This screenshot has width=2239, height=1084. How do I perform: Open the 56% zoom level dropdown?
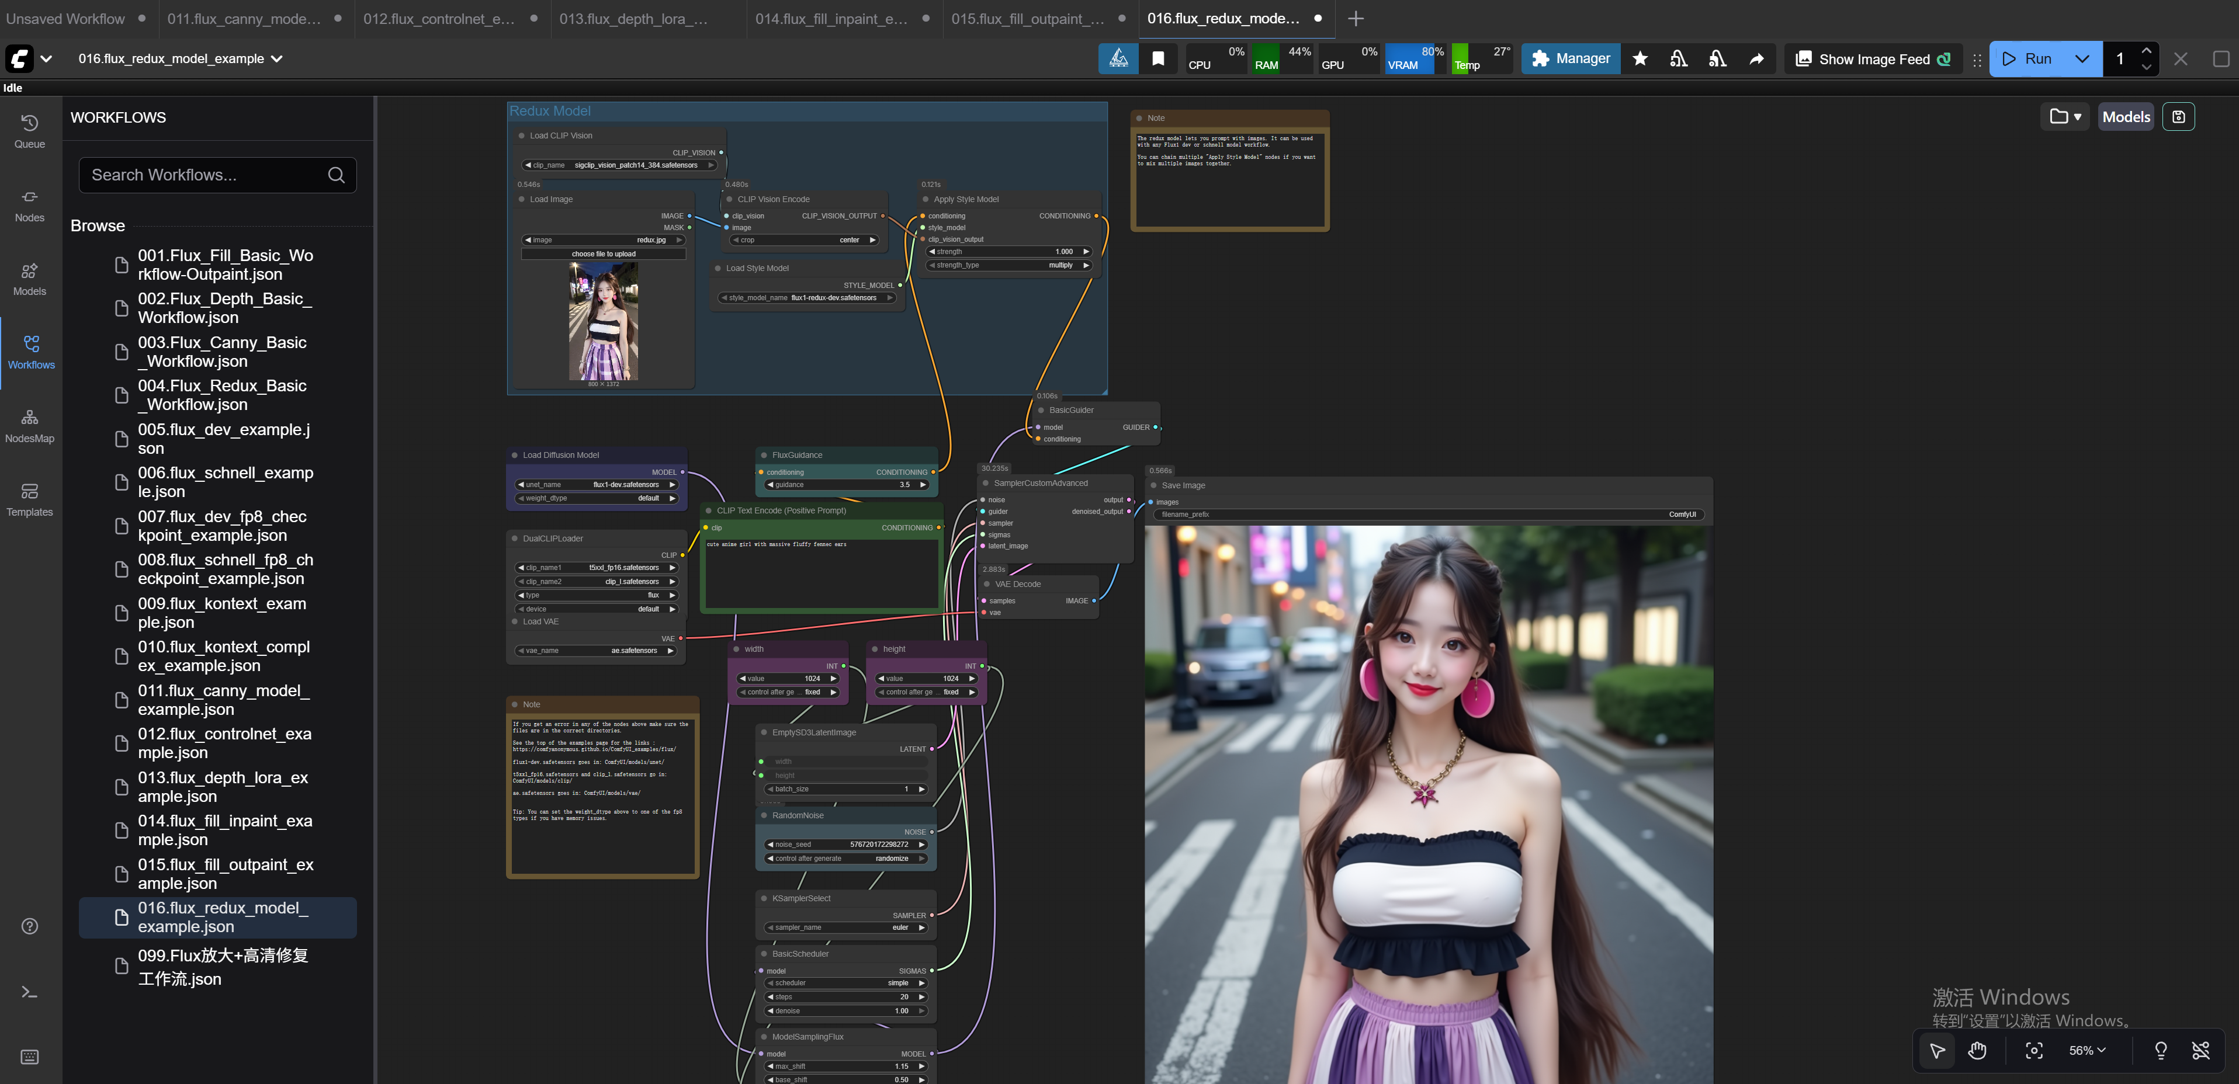click(2087, 1050)
